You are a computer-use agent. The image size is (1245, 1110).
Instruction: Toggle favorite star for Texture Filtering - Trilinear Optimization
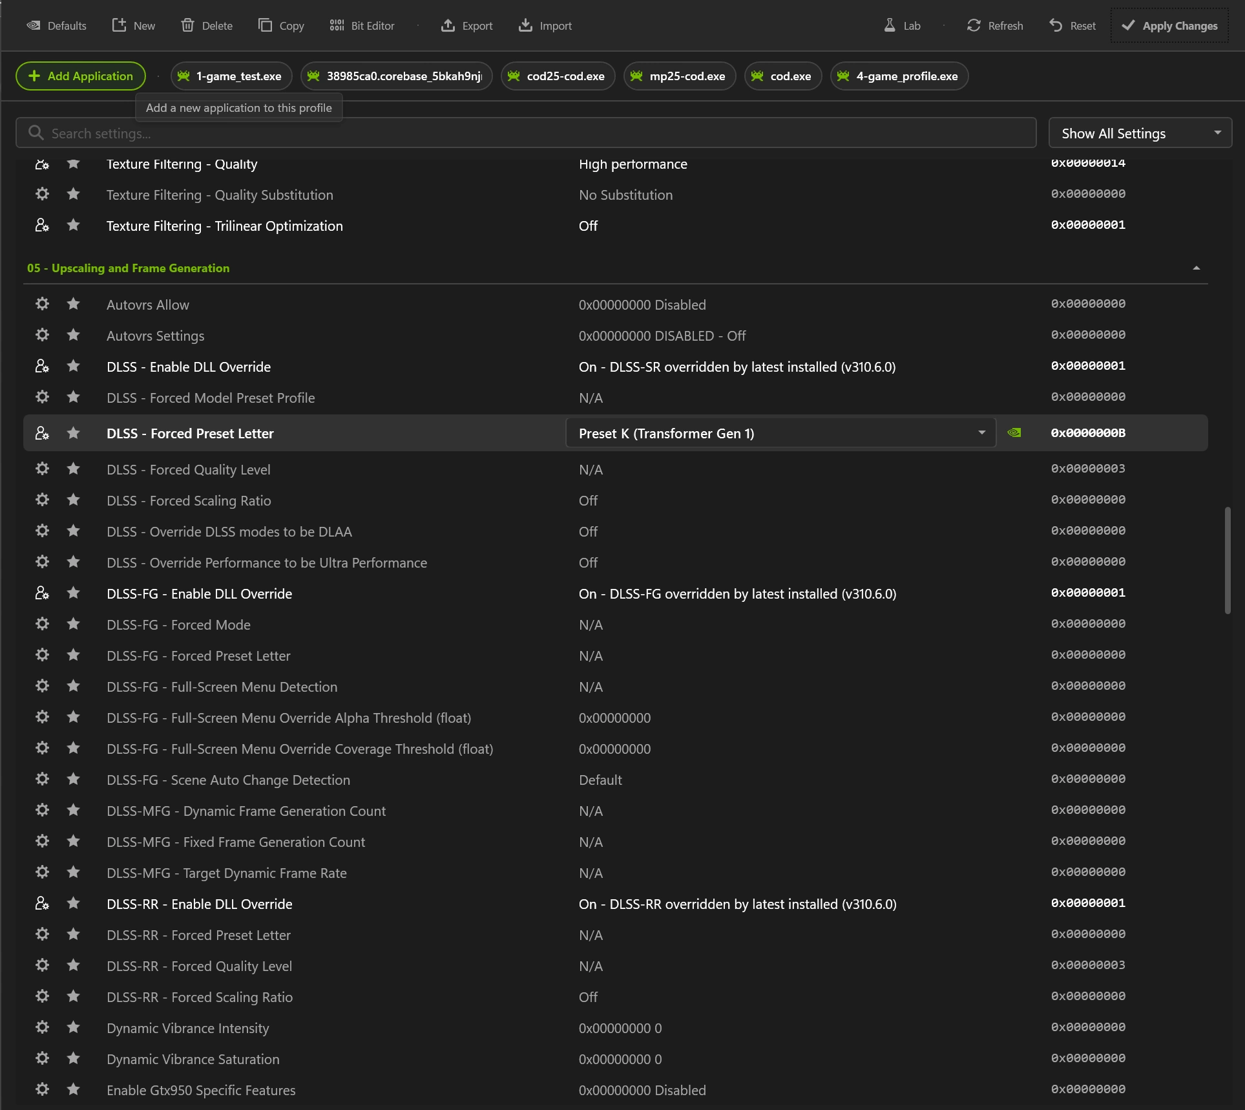click(x=74, y=225)
